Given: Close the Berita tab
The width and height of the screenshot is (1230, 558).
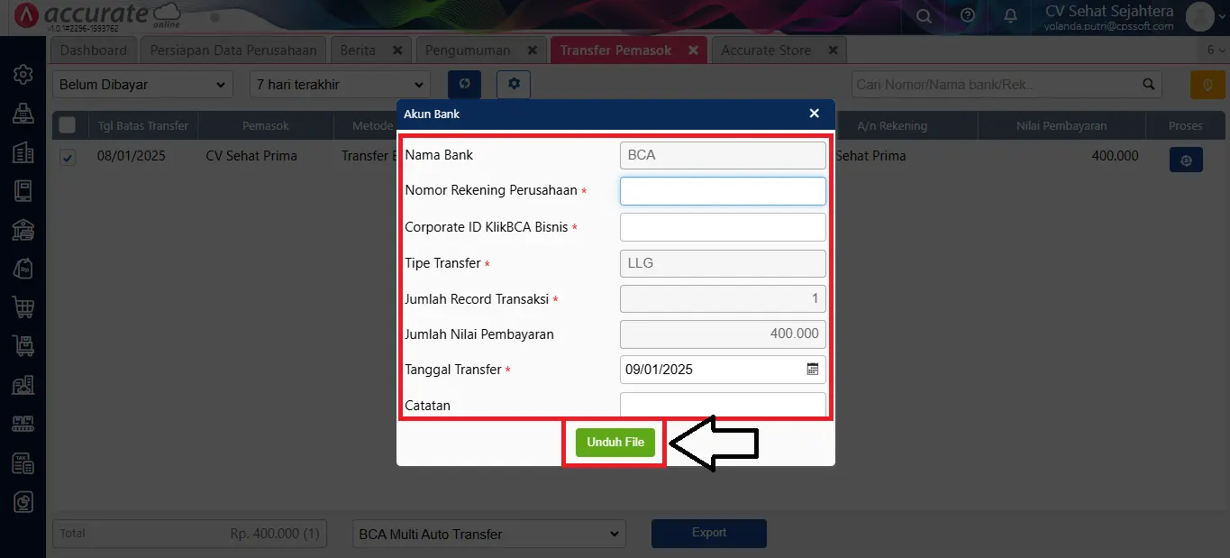Looking at the screenshot, I should (x=397, y=50).
